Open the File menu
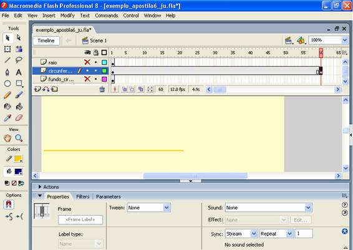Screen dimensions: 353x250 click(6, 16)
